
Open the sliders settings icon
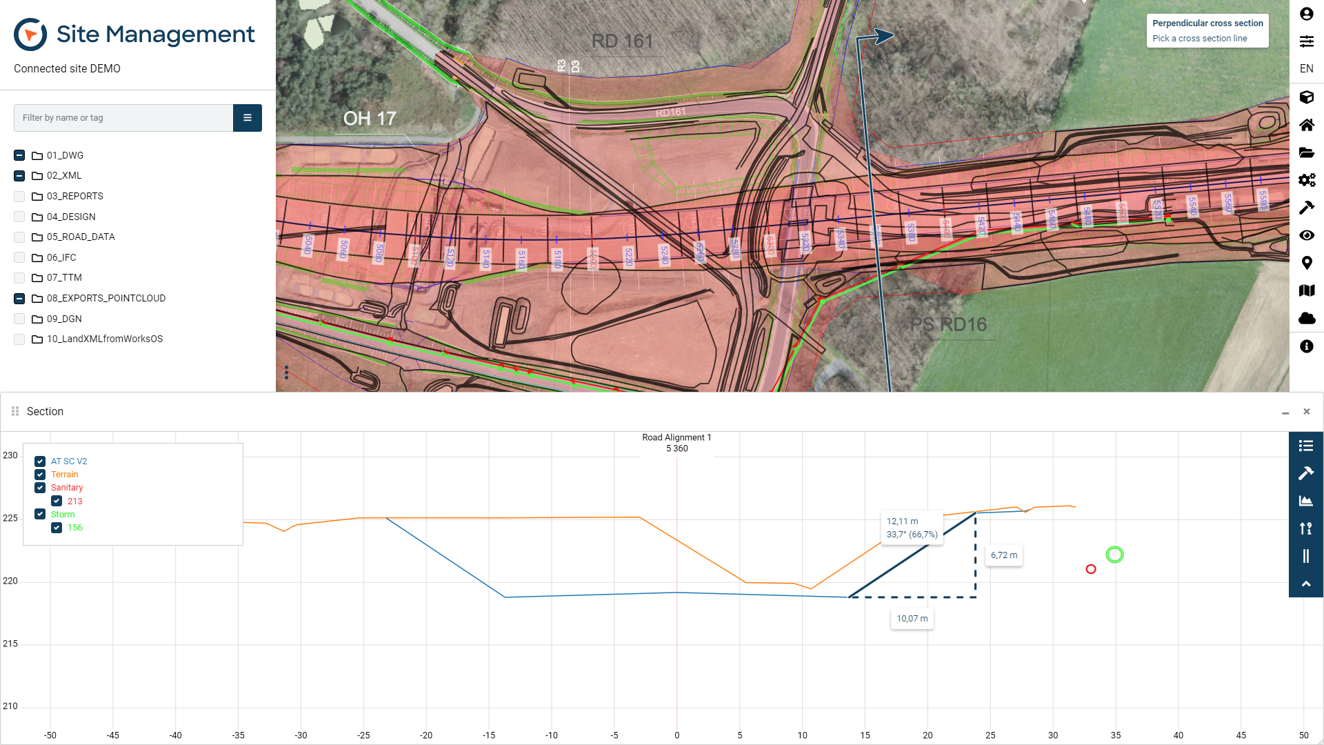pos(1306,41)
